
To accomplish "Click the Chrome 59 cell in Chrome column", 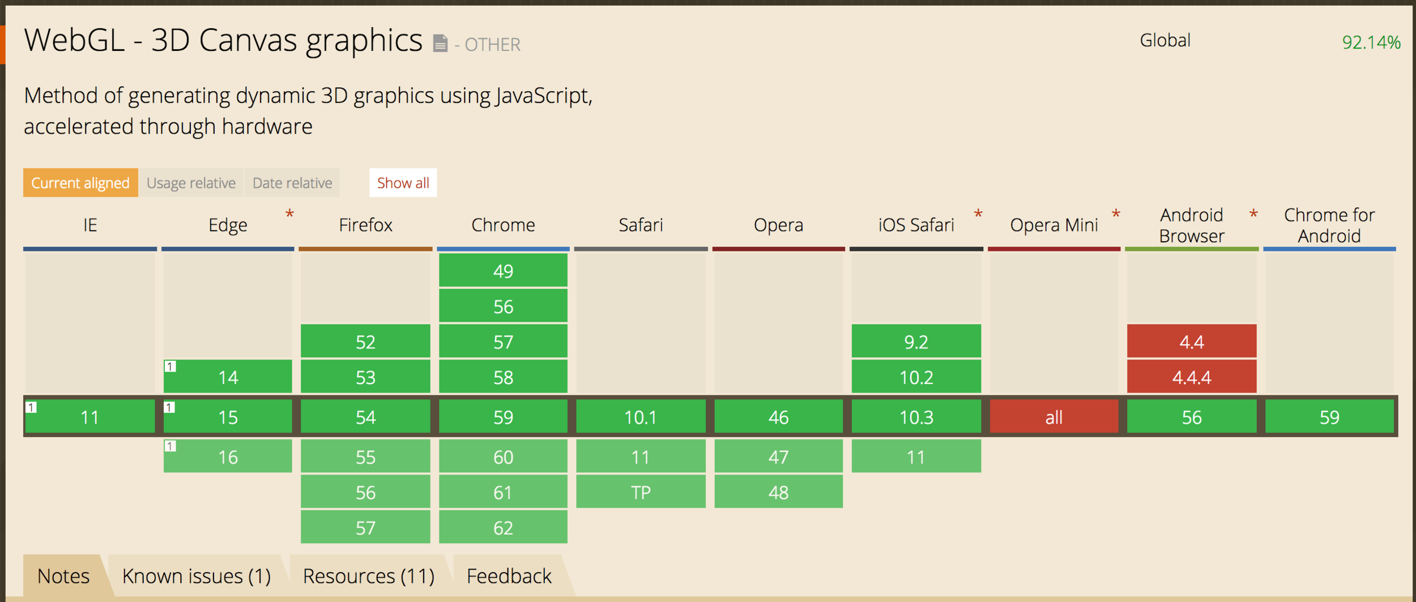I will pyautogui.click(x=503, y=417).
